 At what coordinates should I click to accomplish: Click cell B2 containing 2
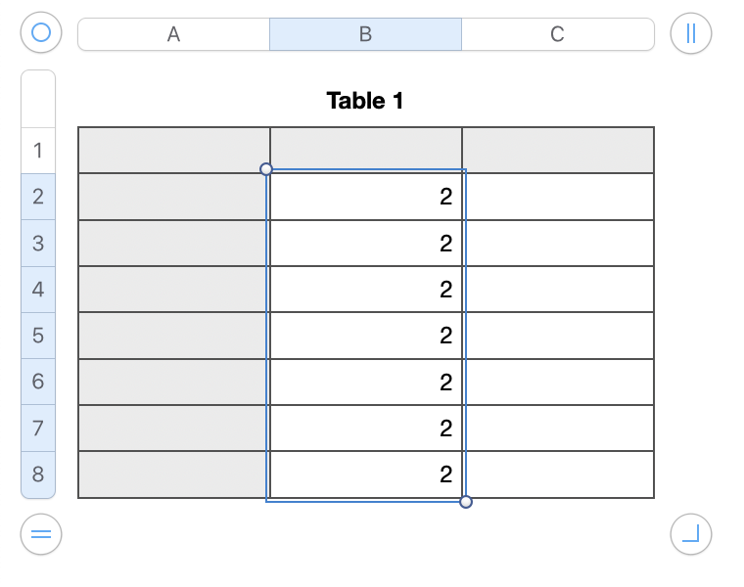[x=365, y=197]
